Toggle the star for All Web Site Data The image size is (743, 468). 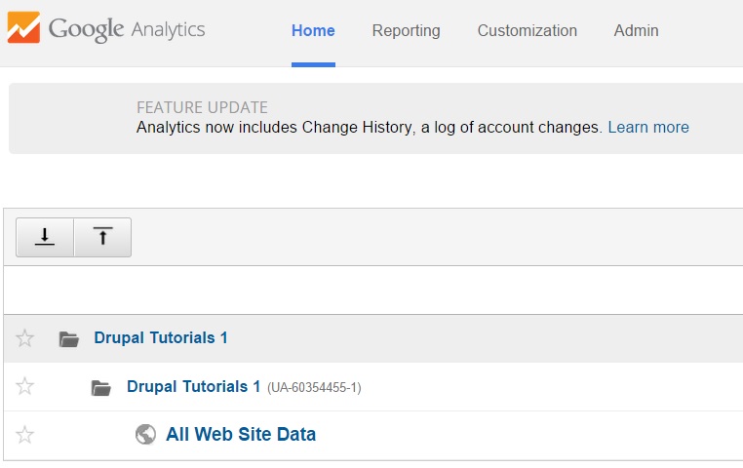24,435
